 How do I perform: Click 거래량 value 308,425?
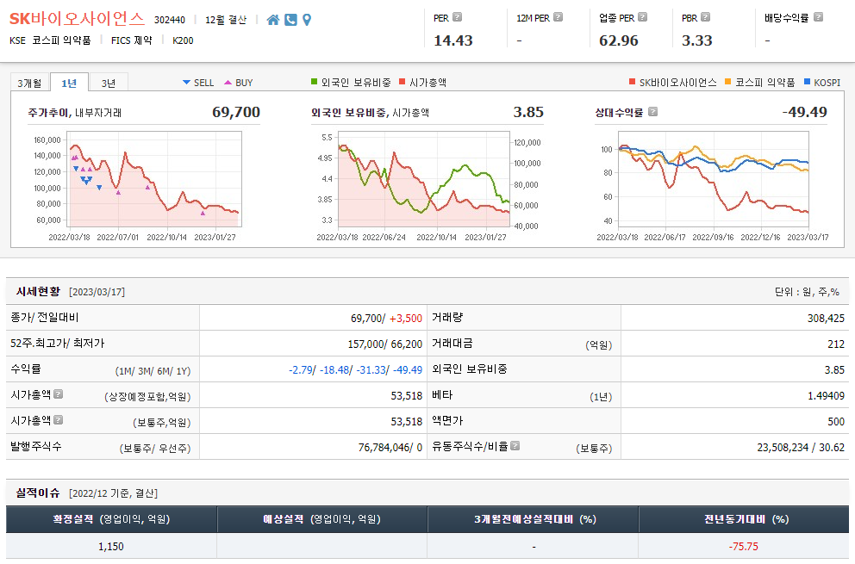pos(826,319)
